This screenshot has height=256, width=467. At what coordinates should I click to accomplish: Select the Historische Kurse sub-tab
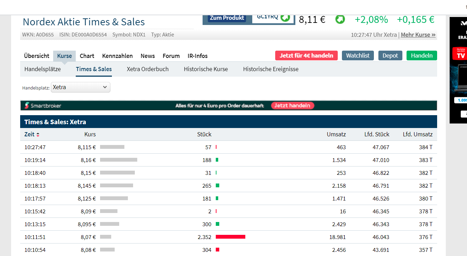(x=206, y=69)
